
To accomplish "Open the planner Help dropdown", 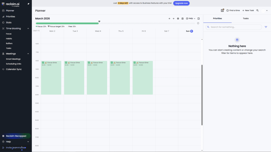I will 191,19.
